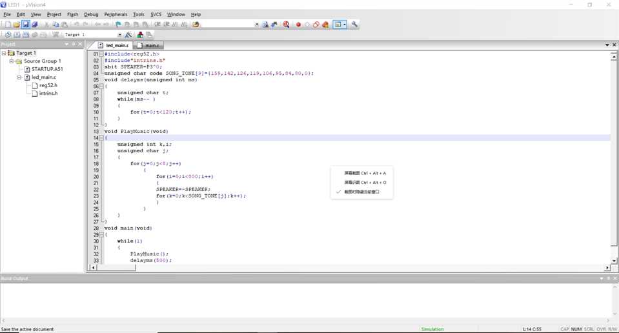This screenshot has width=619, height=333.
Task: Open the Window layout dropdown arrow
Action: pyautogui.click(x=345, y=25)
